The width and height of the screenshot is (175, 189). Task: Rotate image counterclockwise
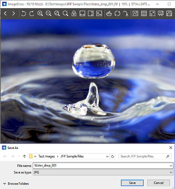pos(23,13)
